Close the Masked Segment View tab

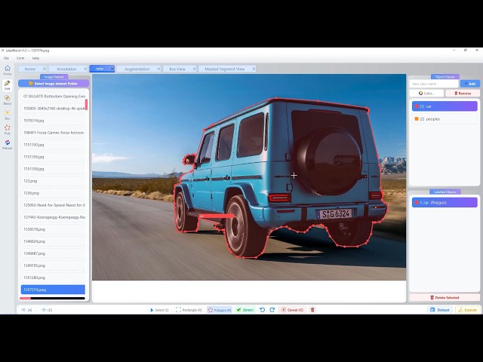(x=254, y=69)
